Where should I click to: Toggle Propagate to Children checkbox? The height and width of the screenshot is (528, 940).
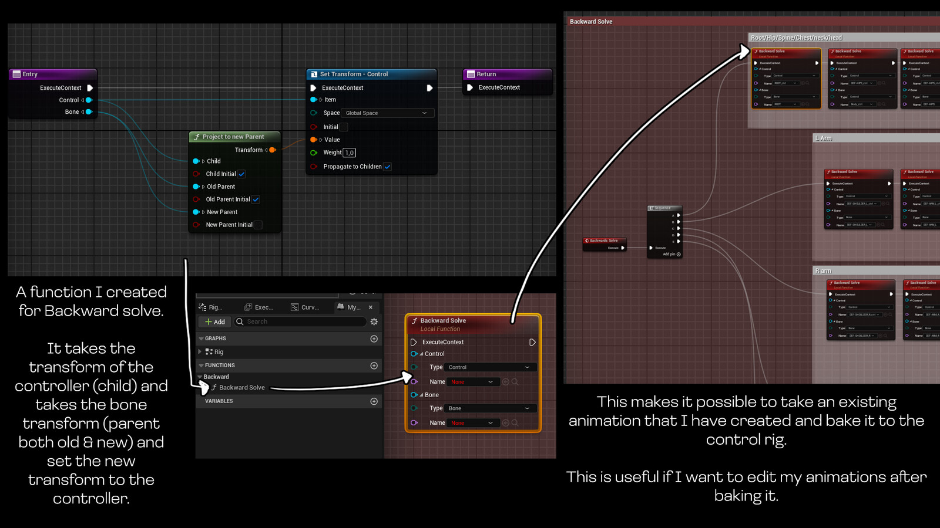(x=388, y=167)
